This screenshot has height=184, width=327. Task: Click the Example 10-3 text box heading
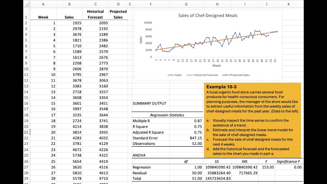(x=221, y=87)
